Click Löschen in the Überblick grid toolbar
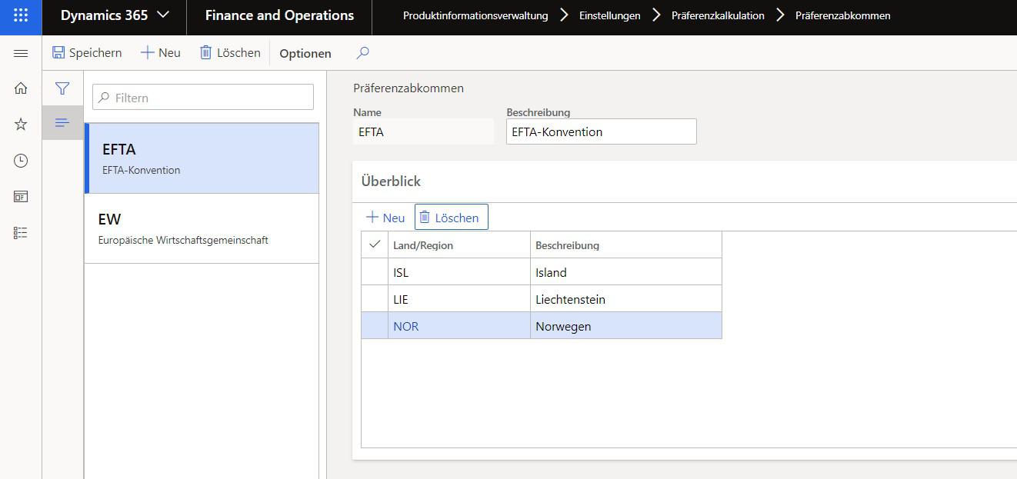This screenshot has height=479, width=1017. 451,218
